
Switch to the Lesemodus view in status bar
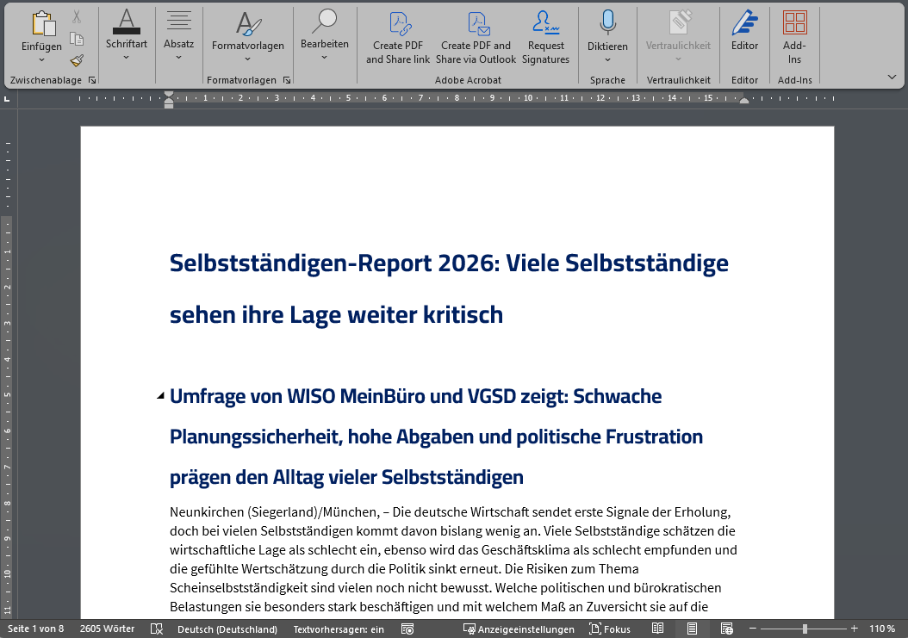click(x=657, y=629)
